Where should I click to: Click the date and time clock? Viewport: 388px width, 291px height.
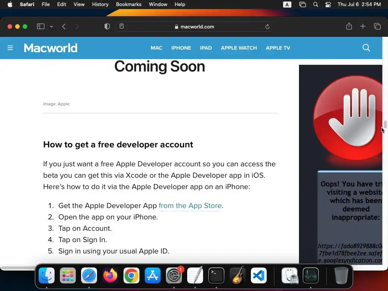coord(359,5)
